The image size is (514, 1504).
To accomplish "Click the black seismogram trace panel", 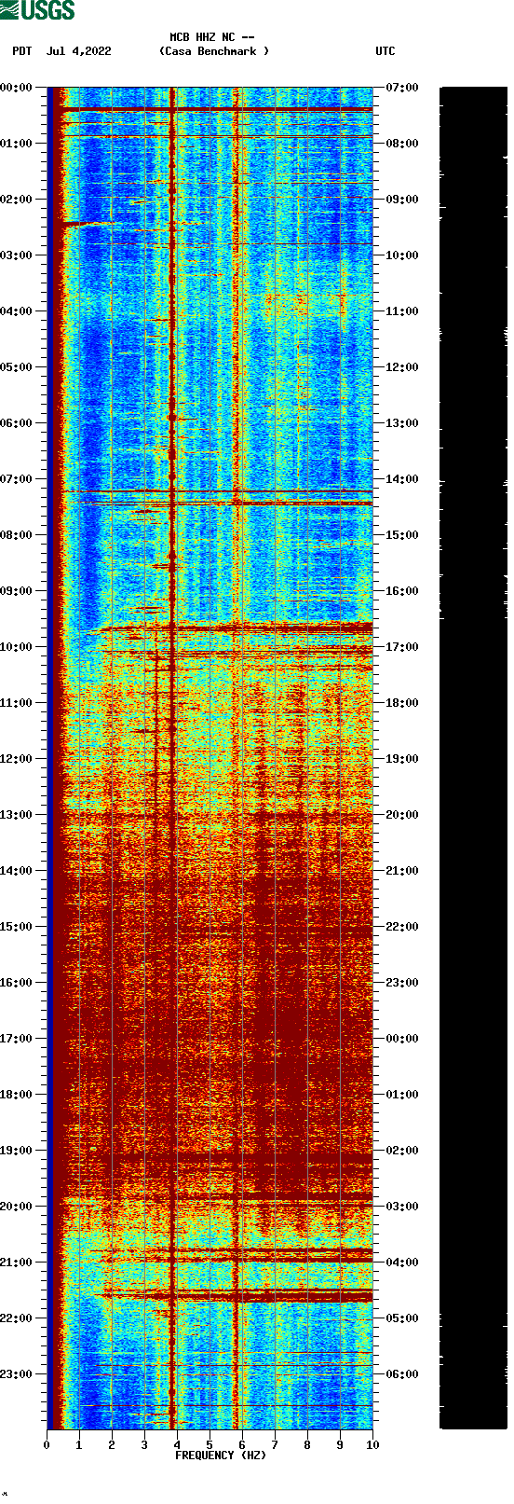I will 474,757.
